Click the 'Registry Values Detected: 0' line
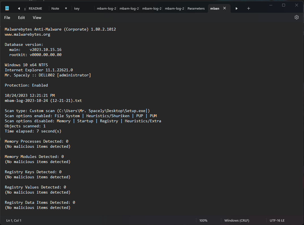 tap(35, 187)
